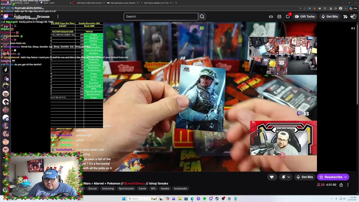Click the Search input field

161,17
